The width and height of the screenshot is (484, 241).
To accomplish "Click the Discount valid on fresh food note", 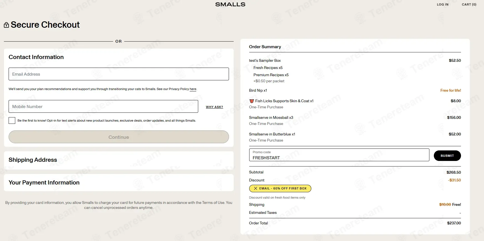I will [x=277, y=198].
